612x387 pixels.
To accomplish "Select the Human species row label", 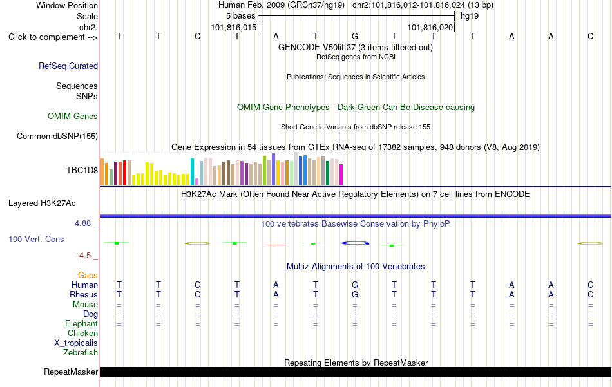I will (84, 285).
